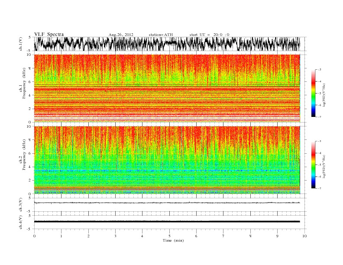Click the '2' kHz tick on ch.2 spectrogram
The width and height of the screenshot is (343, 265).
30,181
